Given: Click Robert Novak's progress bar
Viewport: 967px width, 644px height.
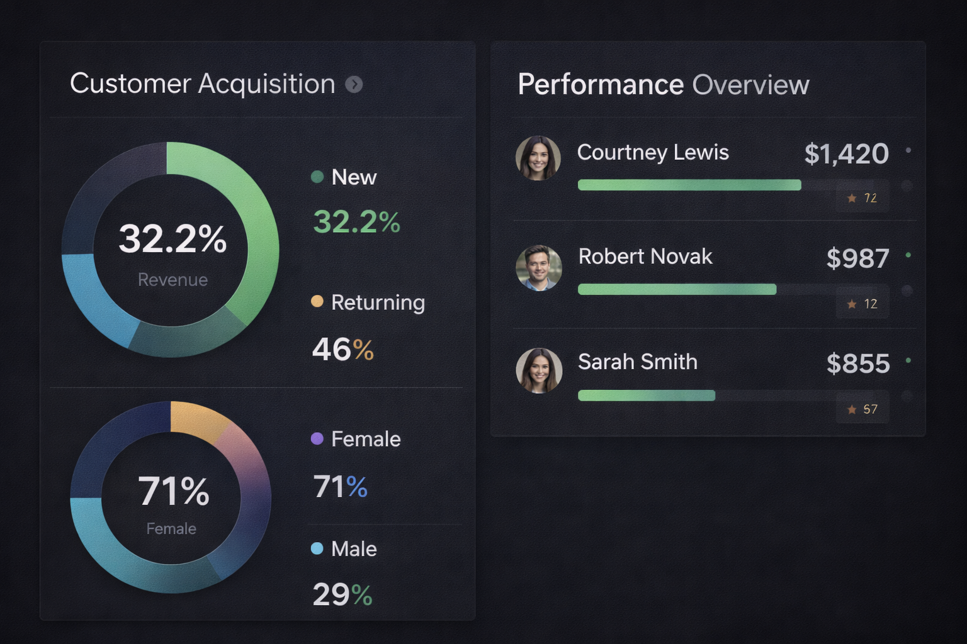Looking at the screenshot, I should click(677, 289).
